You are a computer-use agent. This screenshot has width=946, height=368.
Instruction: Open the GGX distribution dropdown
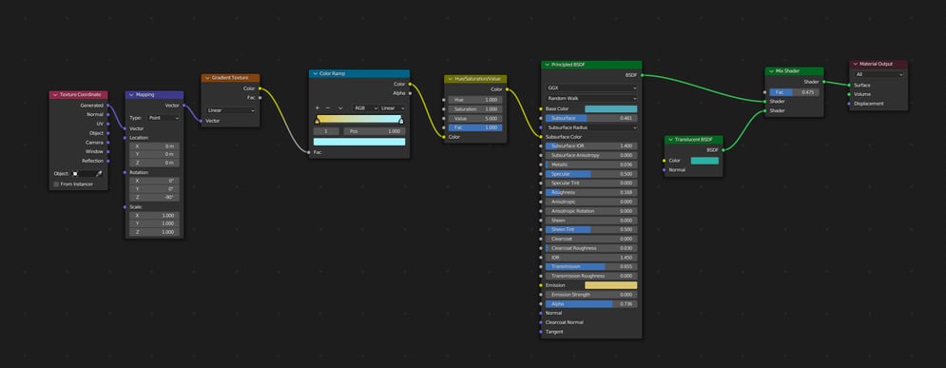click(x=591, y=88)
